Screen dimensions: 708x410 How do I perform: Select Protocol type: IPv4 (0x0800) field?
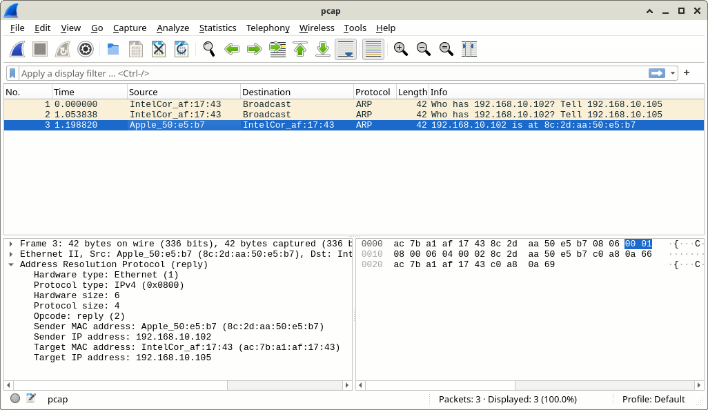pos(109,285)
